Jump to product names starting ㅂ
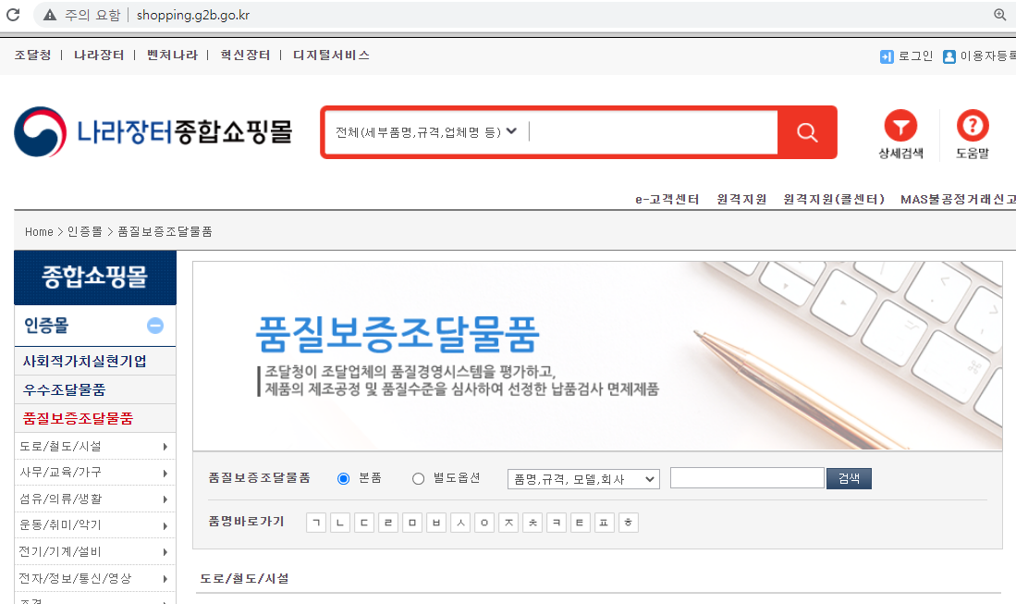The height and width of the screenshot is (604, 1016). (436, 523)
